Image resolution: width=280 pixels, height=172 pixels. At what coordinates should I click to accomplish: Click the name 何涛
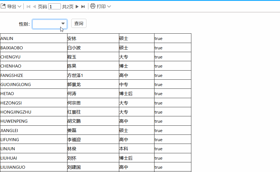tap(72, 93)
